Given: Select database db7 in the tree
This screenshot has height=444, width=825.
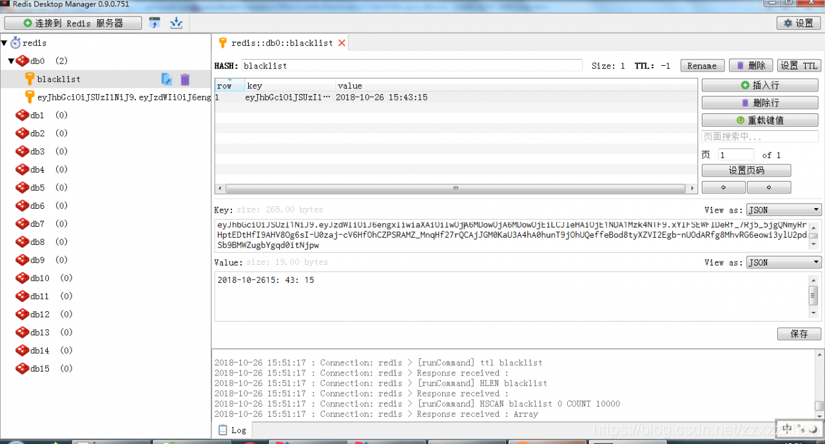Looking at the screenshot, I should (x=42, y=224).
